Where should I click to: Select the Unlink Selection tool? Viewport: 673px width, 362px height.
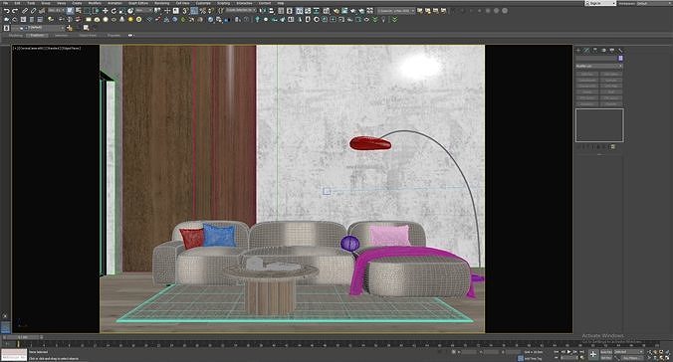click(x=34, y=11)
